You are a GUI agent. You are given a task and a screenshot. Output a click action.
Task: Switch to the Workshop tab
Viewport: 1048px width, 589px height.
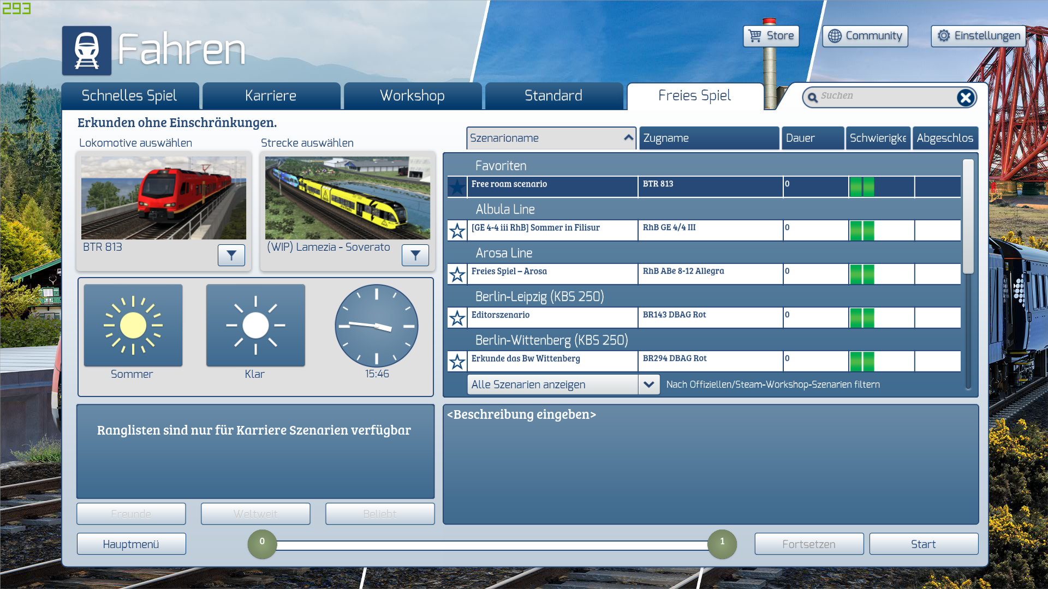412,96
